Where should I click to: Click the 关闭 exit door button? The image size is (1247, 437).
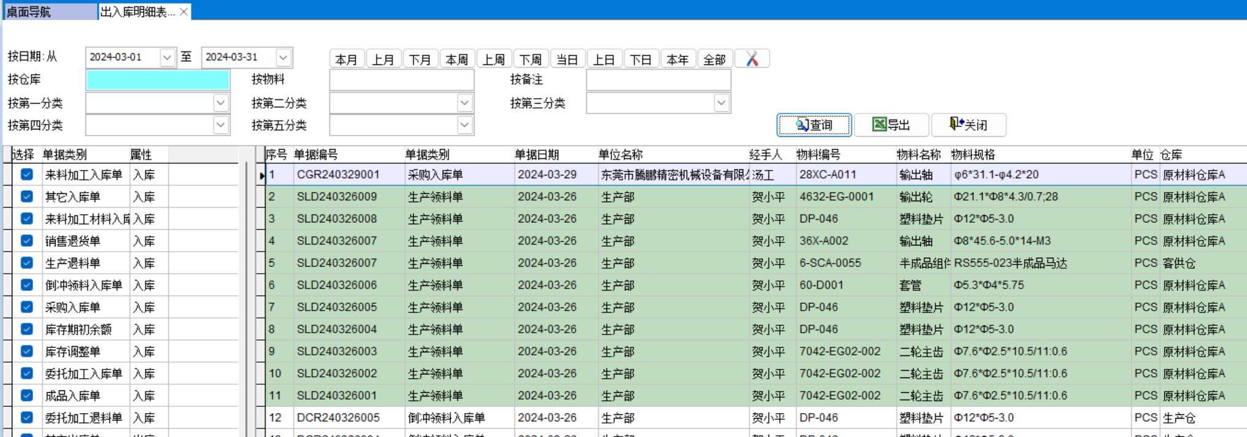[x=968, y=125]
